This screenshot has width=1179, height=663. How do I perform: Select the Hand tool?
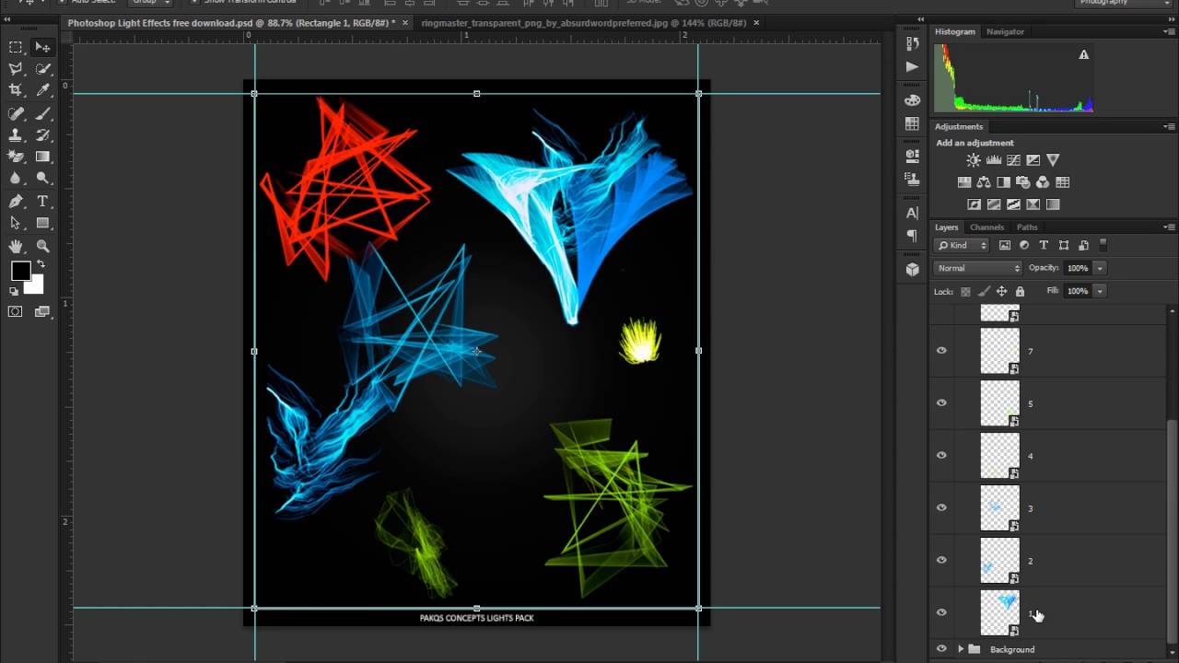[16, 246]
